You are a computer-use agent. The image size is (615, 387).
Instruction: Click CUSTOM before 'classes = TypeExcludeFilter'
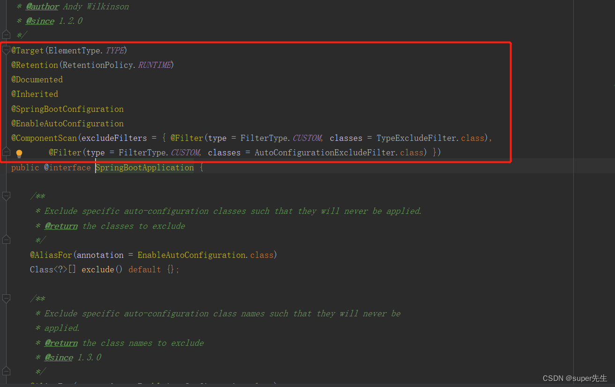[x=307, y=138]
